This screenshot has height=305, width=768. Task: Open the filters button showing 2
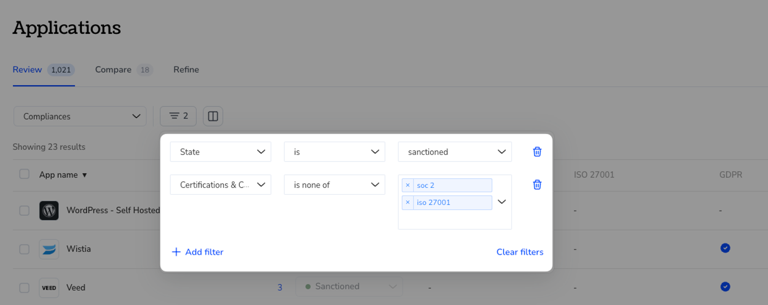point(178,116)
